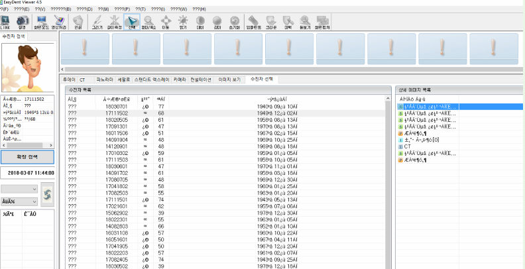This screenshot has width=525, height=269.
Task: Switch to the 카메라 tab
Action: coord(180,80)
